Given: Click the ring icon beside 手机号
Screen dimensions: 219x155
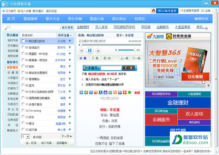Looking at the screenshot, I should coord(85,68).
